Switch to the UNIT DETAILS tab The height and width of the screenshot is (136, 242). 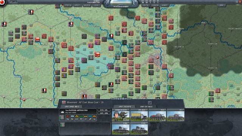(x=146, y=107)
